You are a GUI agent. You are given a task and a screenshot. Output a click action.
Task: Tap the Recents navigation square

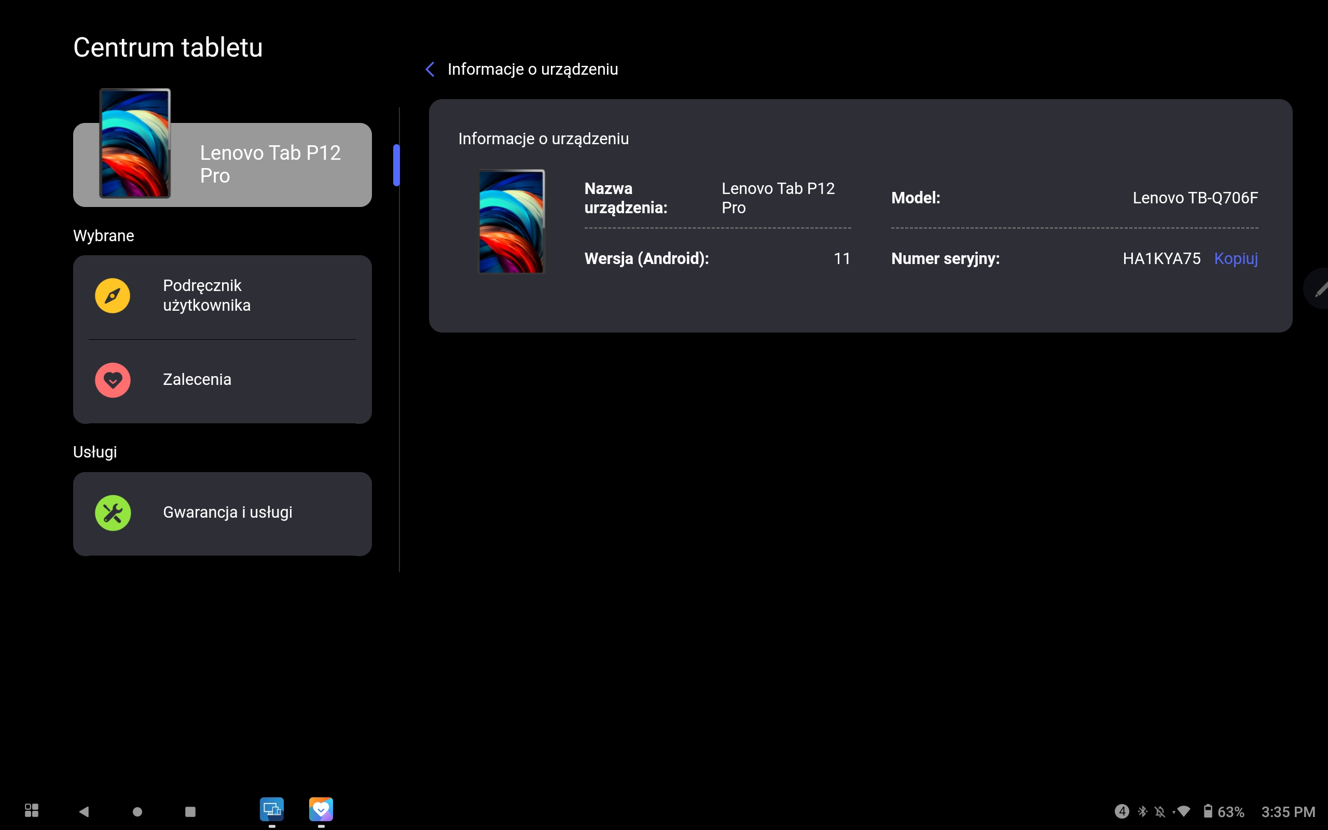(190, 811)
